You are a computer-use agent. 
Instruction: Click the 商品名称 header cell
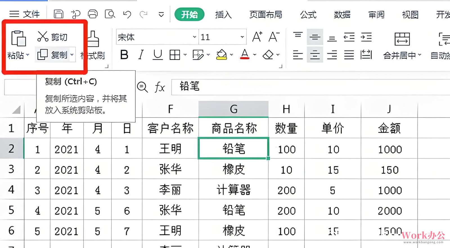pos(234,128)
